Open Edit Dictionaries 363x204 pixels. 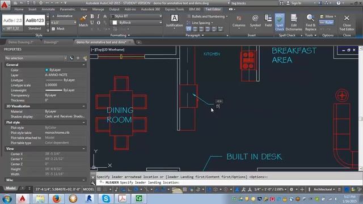[294, 22]
